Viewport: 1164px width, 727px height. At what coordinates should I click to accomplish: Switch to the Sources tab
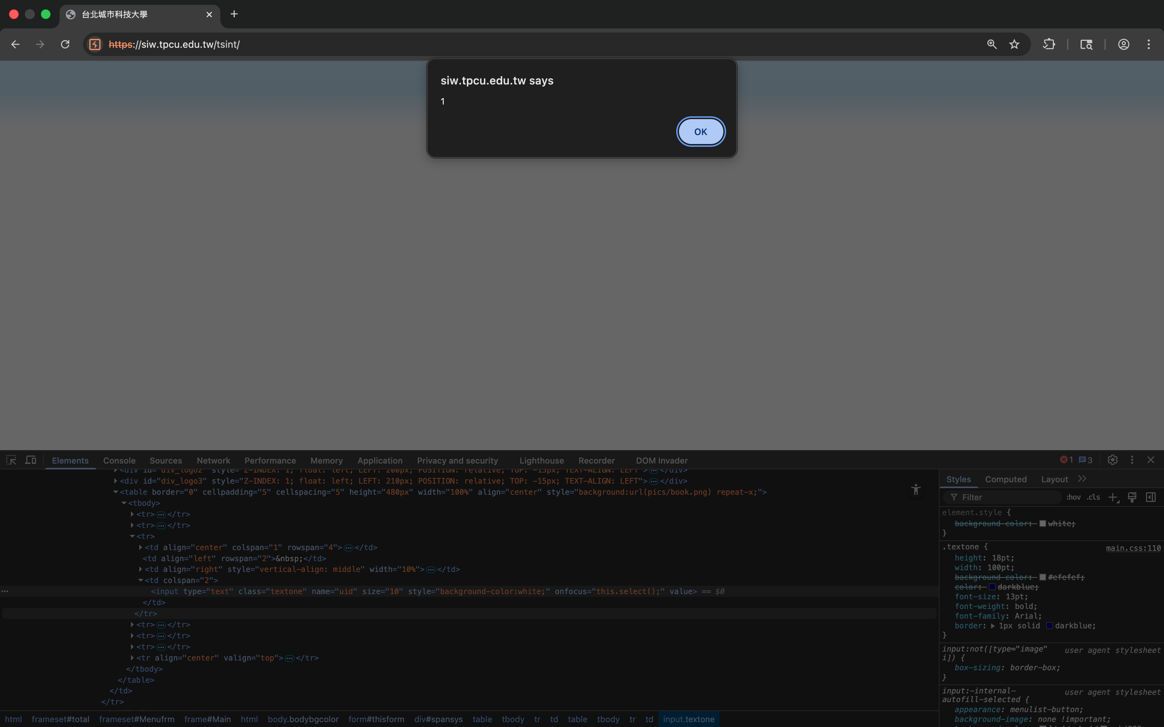tap(166, 461)
